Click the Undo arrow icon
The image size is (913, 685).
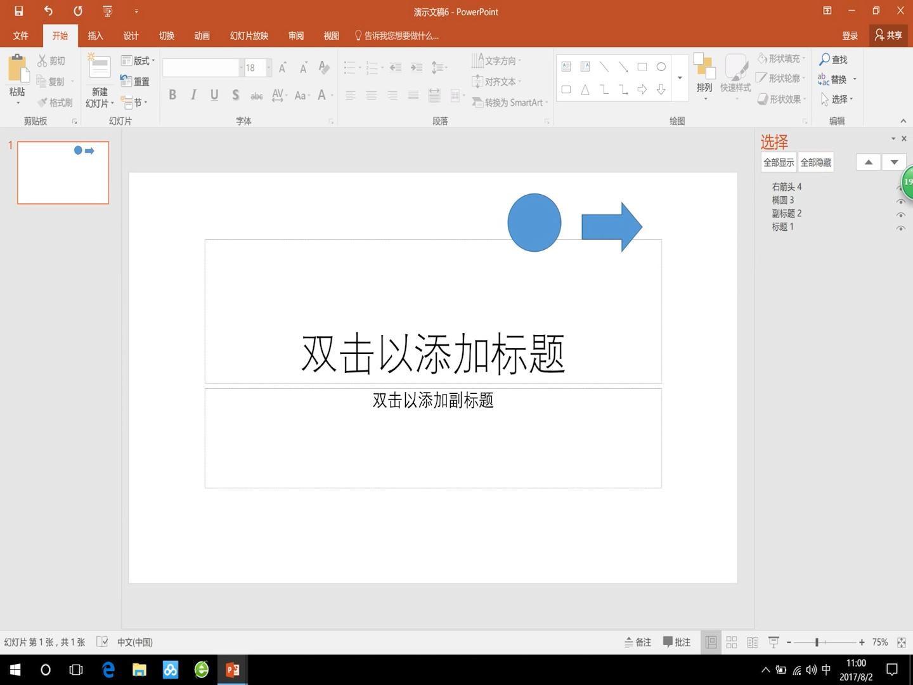[48, 11]
